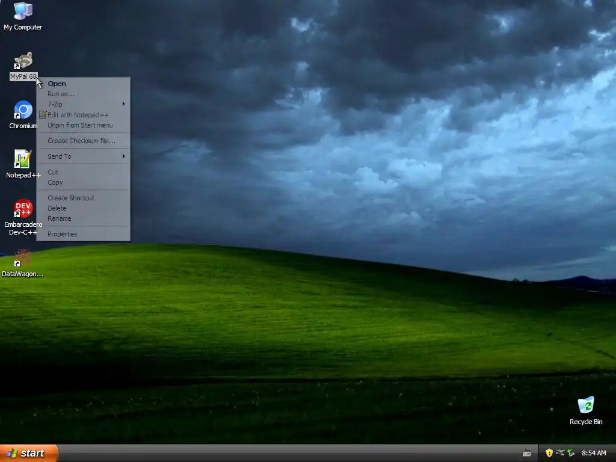Choose Create Checksum file...
616x462 pixels.
tap(83, 141)
